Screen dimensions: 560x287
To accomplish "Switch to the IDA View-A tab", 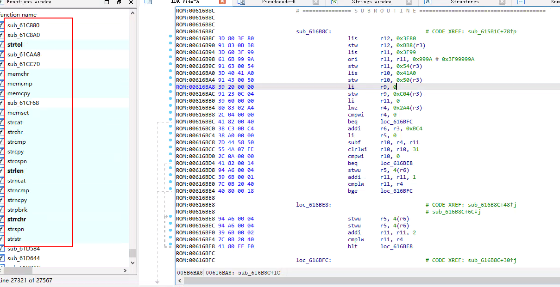I will (x=185, y=2).
